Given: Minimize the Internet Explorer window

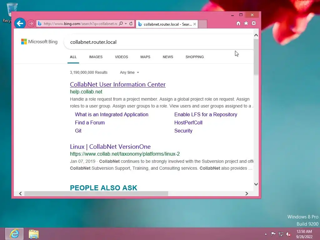Looking at the screenshot, I should [232, 15].
